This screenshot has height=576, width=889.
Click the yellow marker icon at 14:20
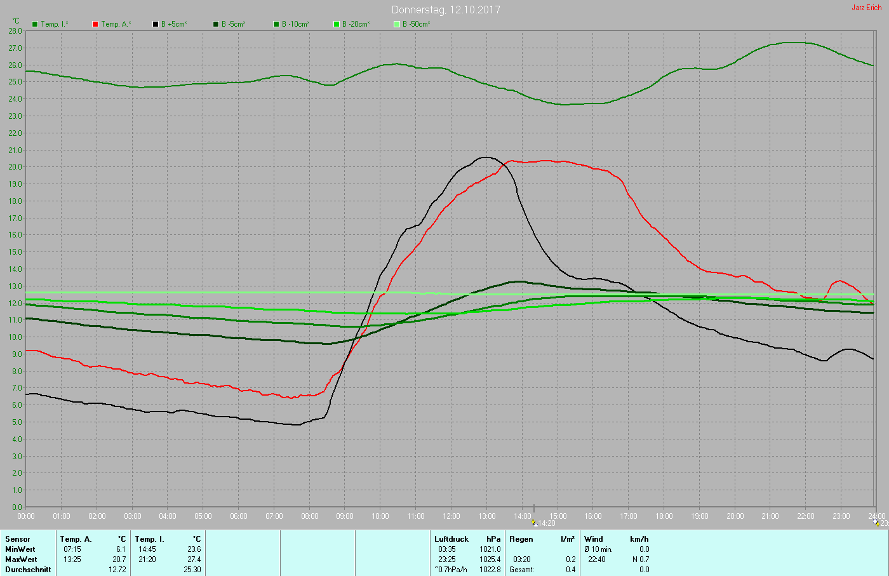(534, 523)
